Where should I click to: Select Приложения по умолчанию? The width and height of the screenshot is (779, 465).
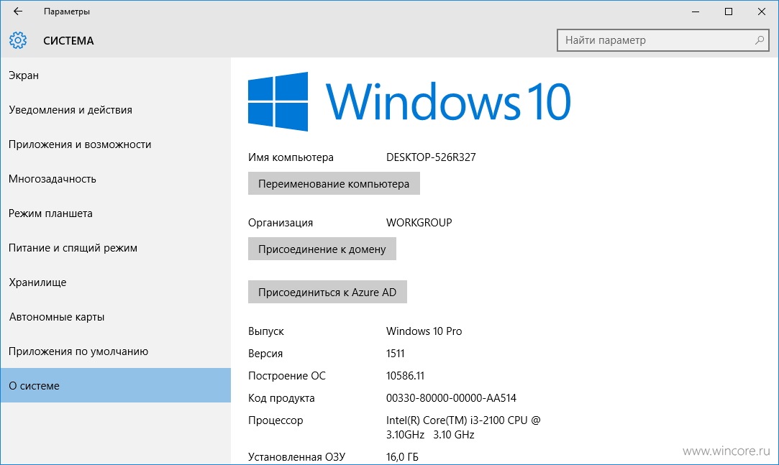(x=115, y=351)
